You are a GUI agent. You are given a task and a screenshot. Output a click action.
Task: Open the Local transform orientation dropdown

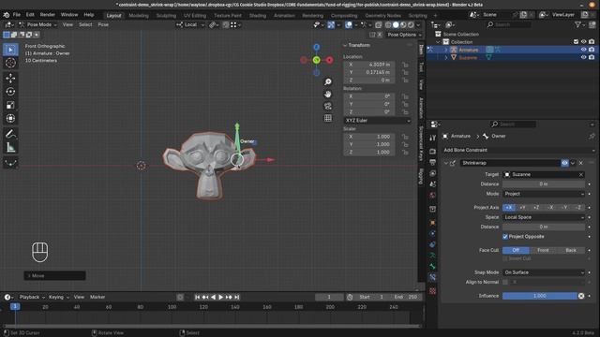[190, 25]
